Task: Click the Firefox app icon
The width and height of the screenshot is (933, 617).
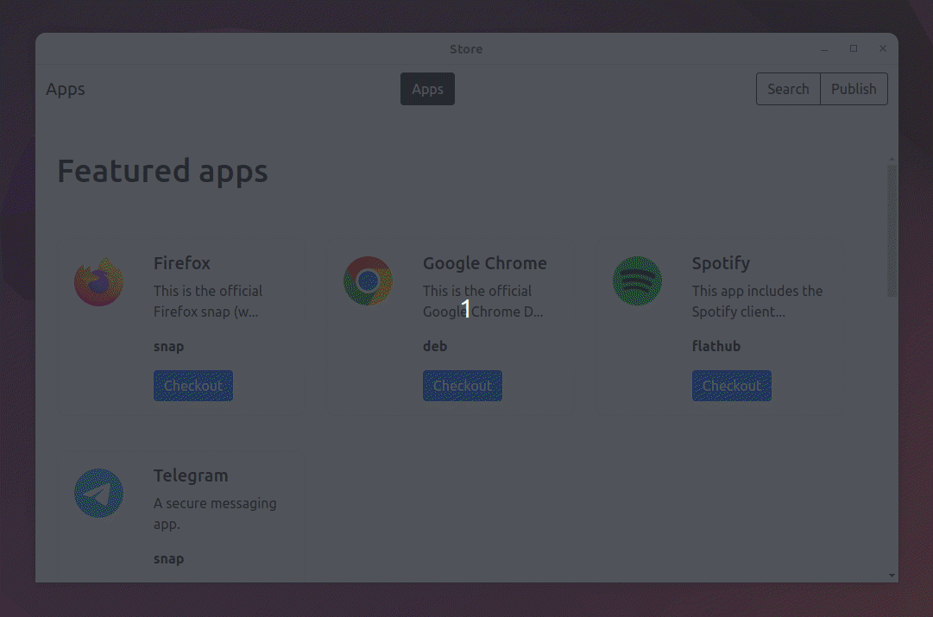Action: click(98, 281)
